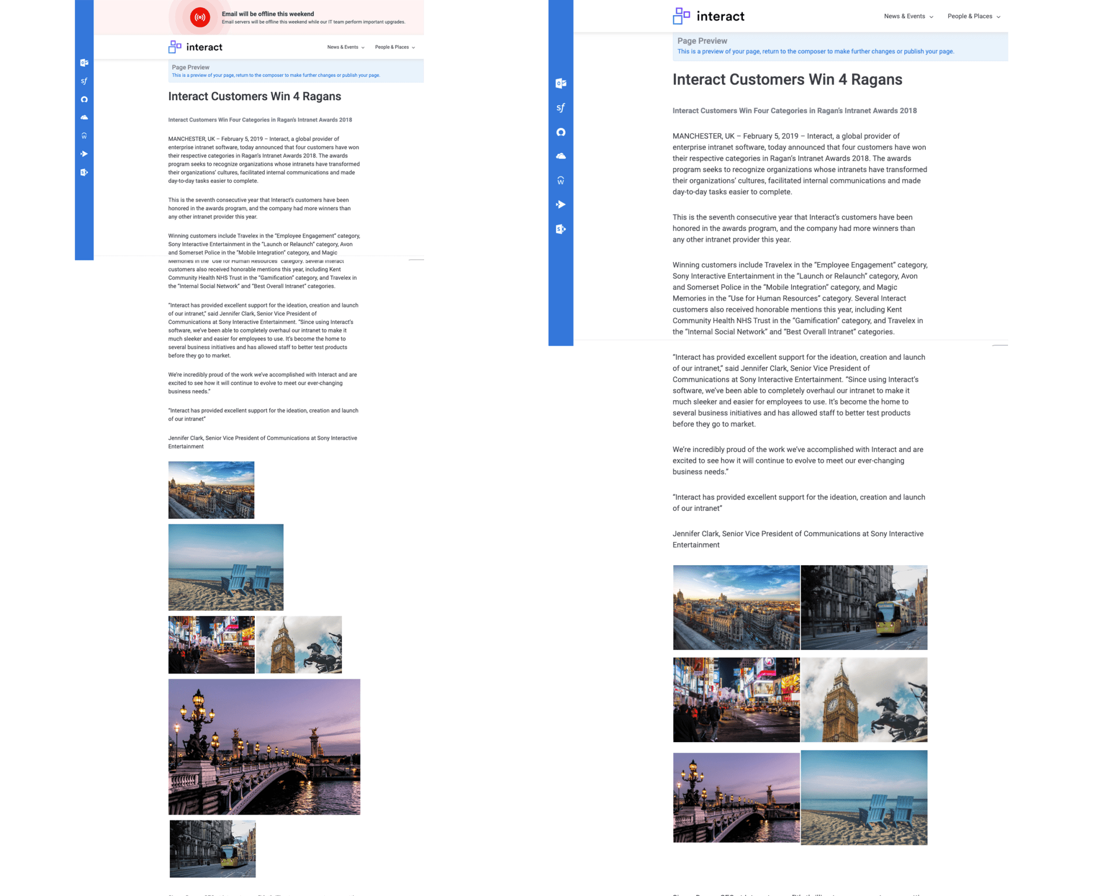
Task: Open the OneDrive cloud icon in right sidebar
Action: [561, 156]
